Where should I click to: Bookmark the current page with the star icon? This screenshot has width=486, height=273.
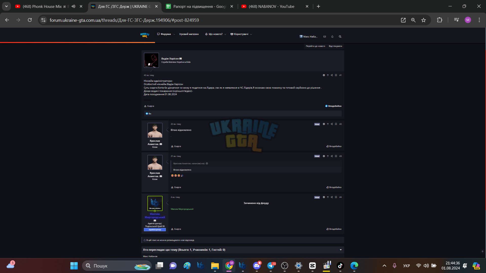pos(423,20)
